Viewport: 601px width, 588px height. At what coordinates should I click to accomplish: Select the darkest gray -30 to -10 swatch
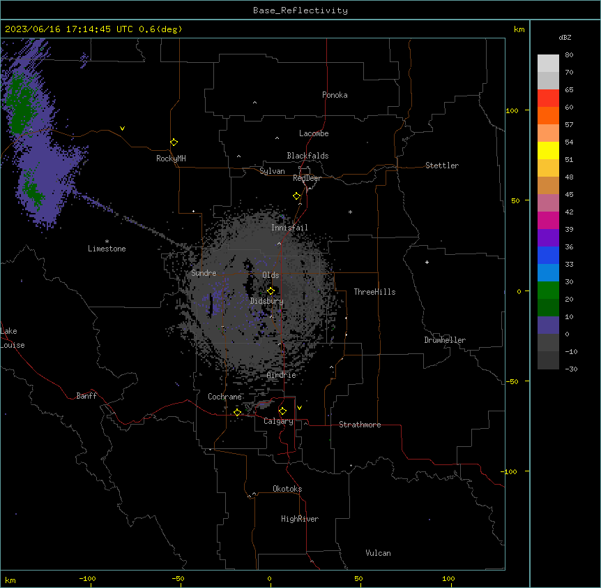(548, 360)
